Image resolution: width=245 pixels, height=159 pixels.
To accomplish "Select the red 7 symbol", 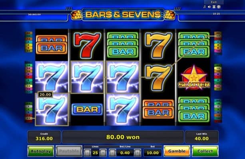I will click(87, 45).
